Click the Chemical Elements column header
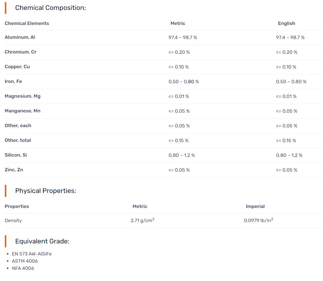 (x=27, y=23)
